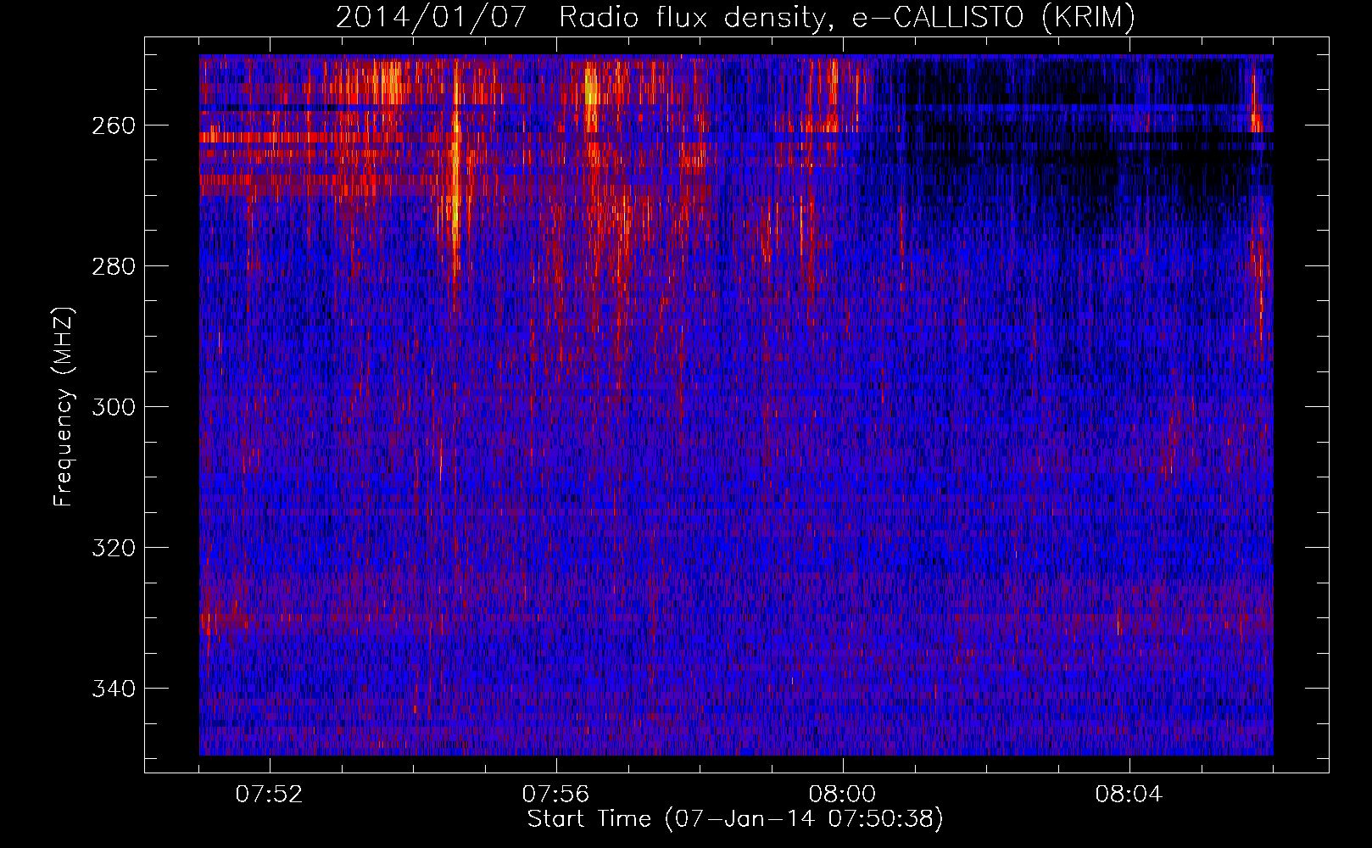Click the 'Start Time (07-Jan-14 07:50:38)' label
This screenshot has height=848, width=1372.
pyautogui.click(x=735, y=818)
